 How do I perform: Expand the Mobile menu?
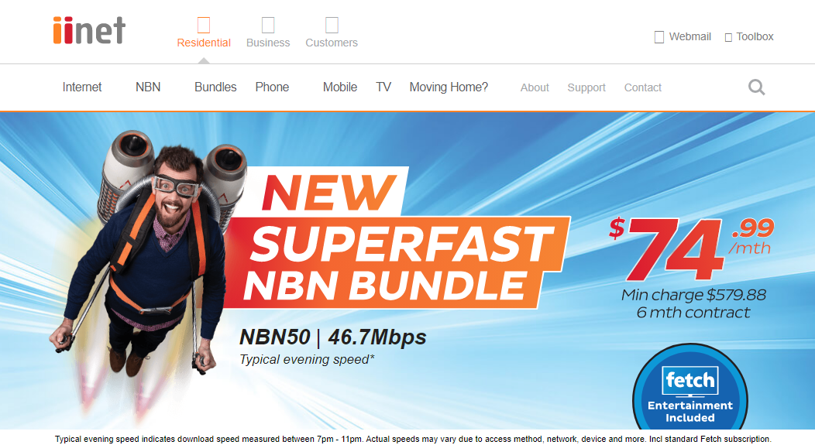point(340,87)
